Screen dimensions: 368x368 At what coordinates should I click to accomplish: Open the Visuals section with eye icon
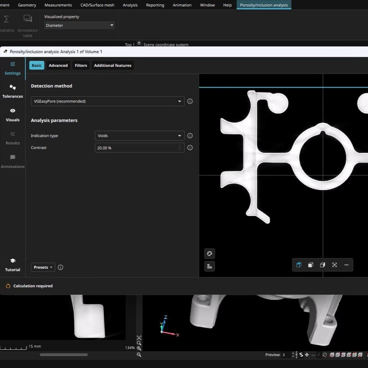tap(13, 114)
